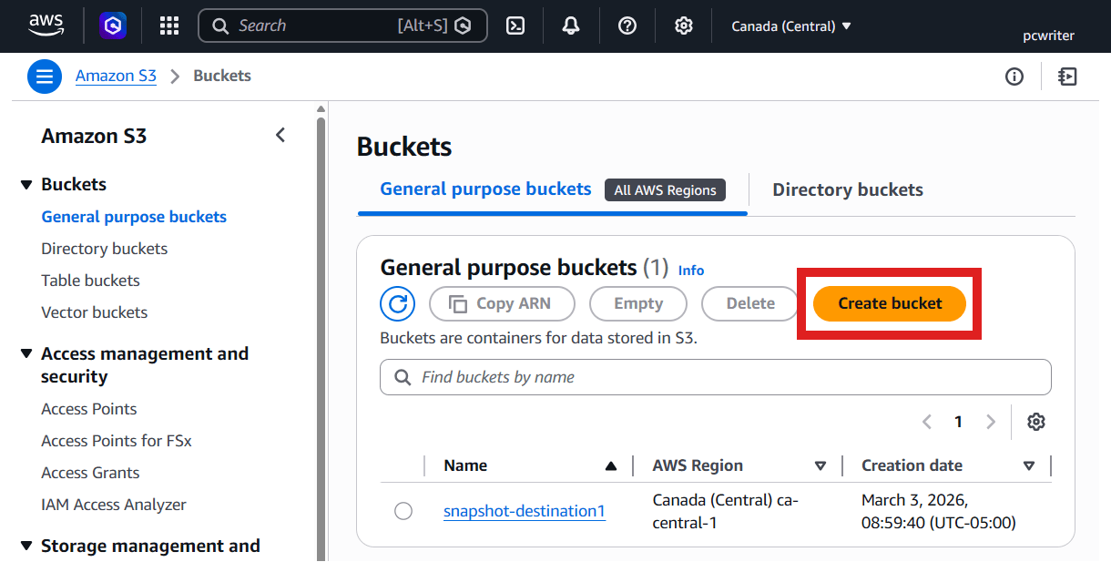Screen dimensions: 1111x562
Task: Go to next page arrow
Action: 991,422
